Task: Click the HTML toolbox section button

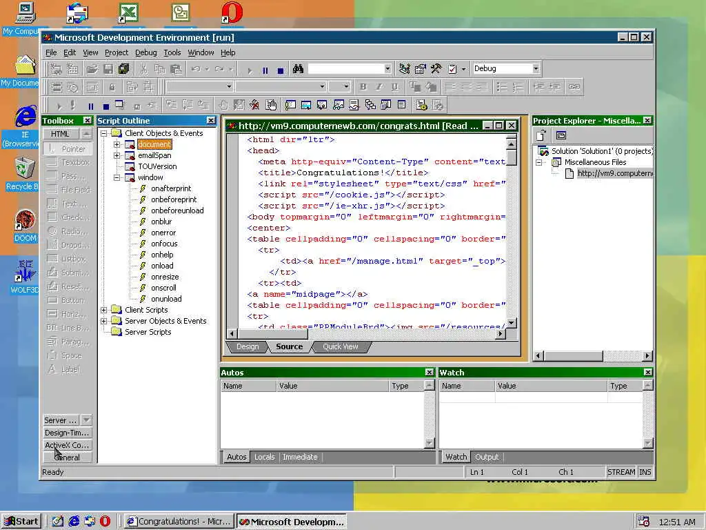Action: 61,134
